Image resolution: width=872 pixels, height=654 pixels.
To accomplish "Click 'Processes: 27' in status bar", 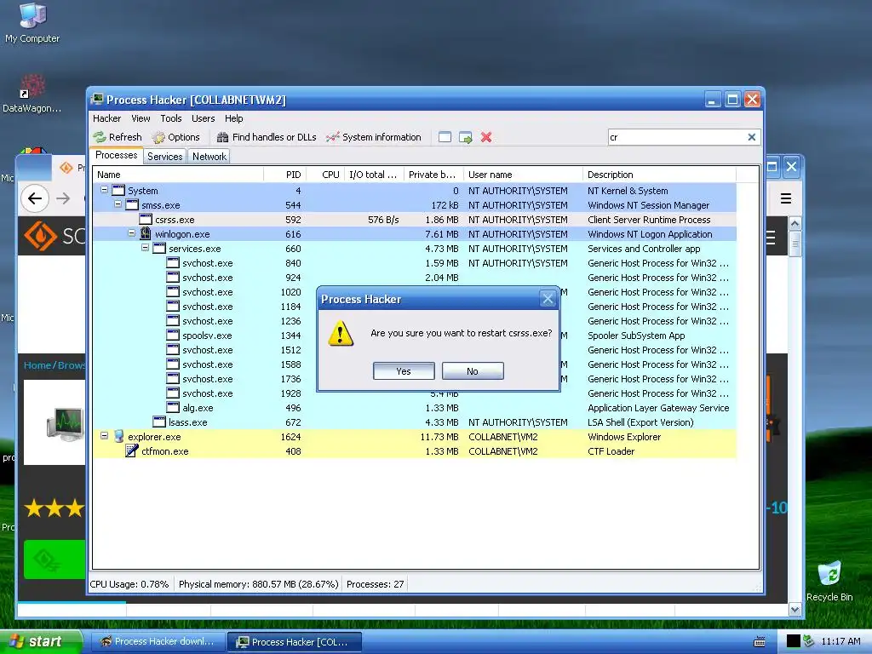I will coord(376,584).
